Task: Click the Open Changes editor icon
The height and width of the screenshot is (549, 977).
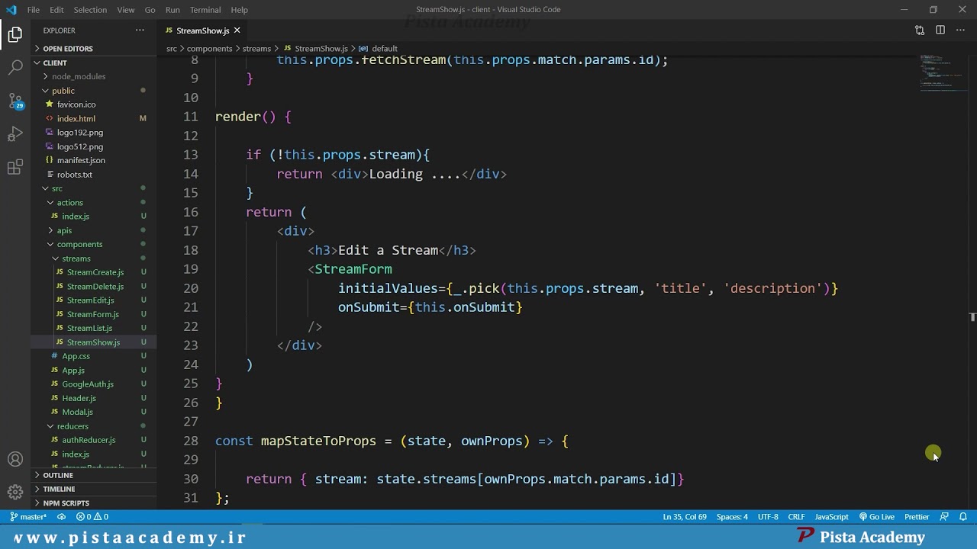Action: (920, 30)
